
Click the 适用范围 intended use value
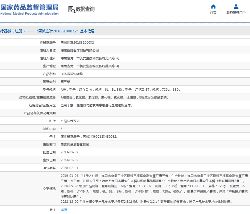96,105
